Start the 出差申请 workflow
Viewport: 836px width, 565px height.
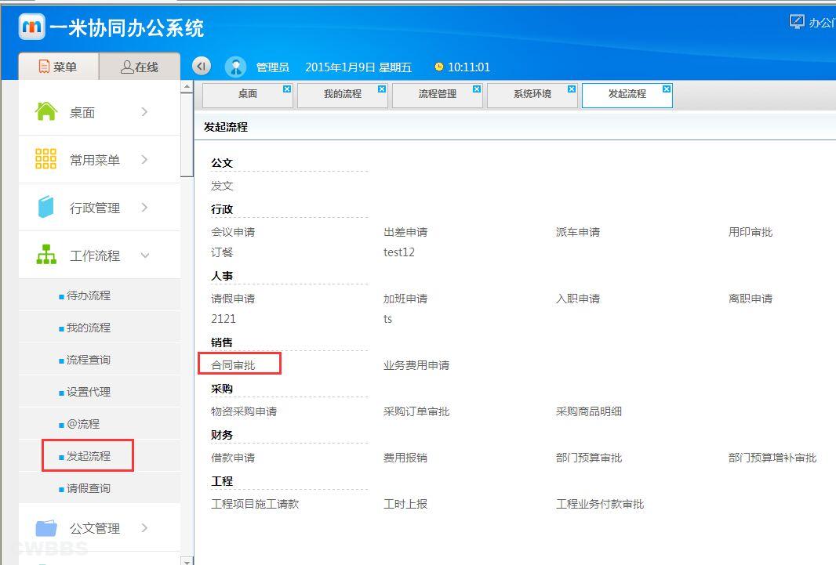coord(405,232)
